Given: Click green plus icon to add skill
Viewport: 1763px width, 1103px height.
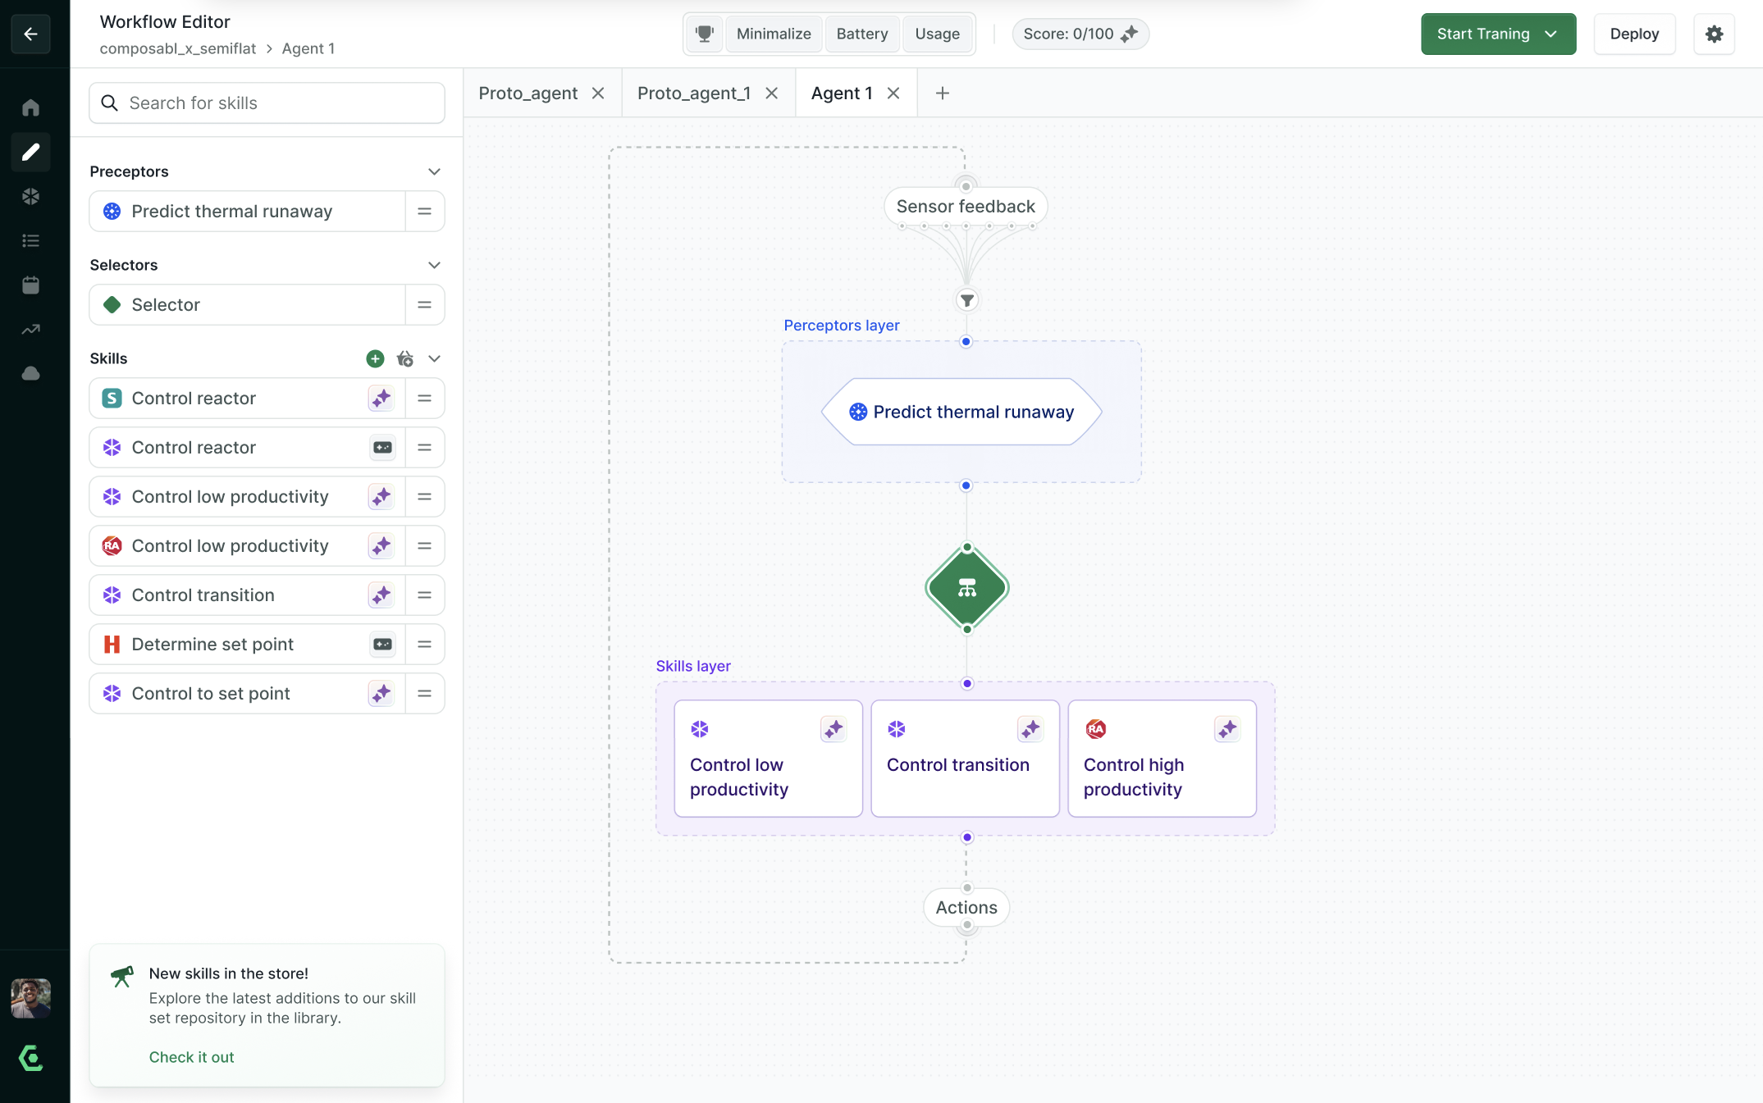Looking at the screenshot, I should pos(375,358).
